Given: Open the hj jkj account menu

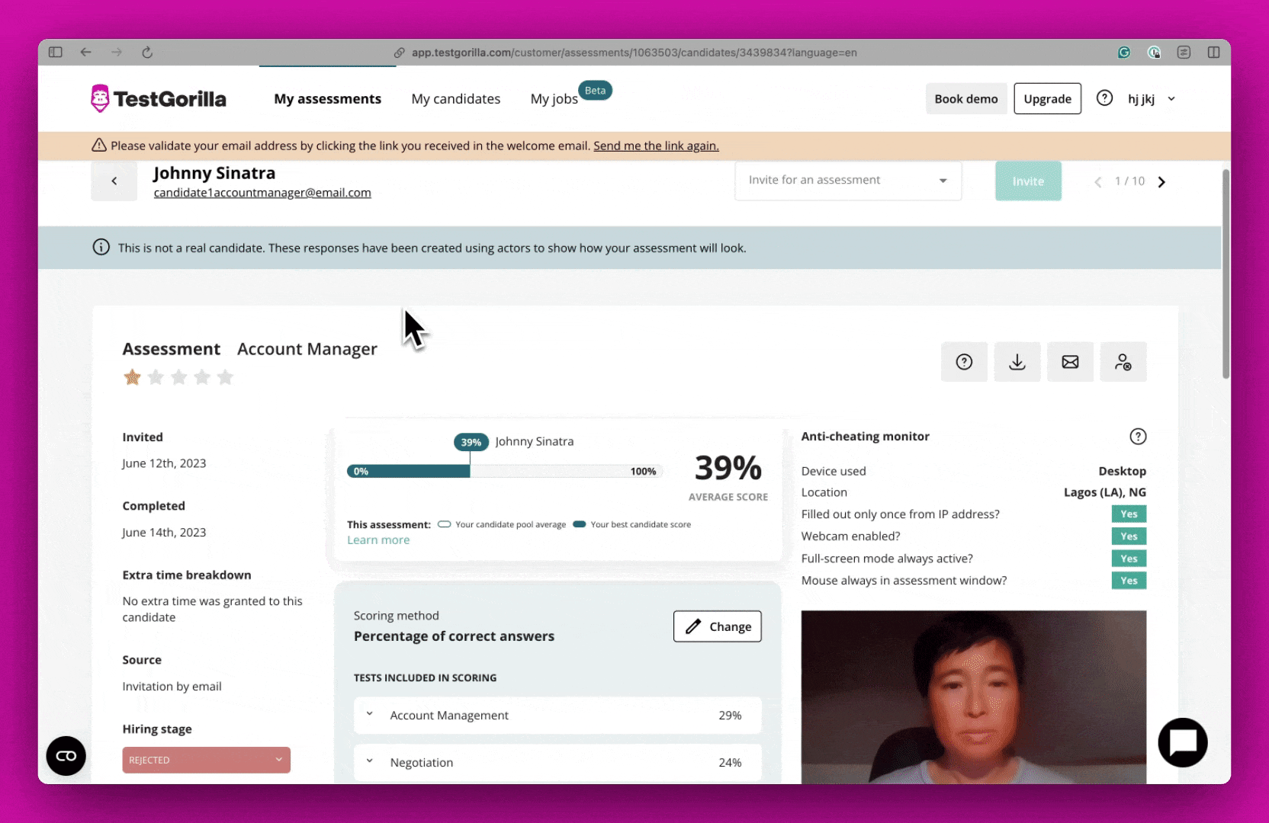Looking at the screenshot, I should pos(1152,99).
